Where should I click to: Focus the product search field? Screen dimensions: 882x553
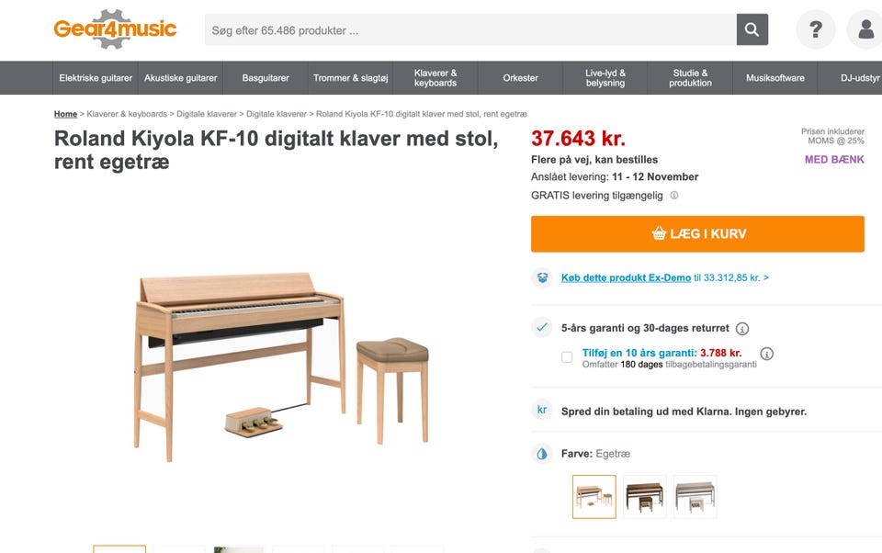point(470,29)
